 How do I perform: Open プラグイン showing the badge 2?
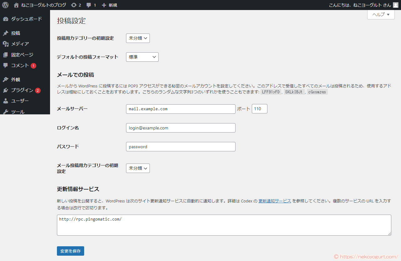click(x=5, y=90)
